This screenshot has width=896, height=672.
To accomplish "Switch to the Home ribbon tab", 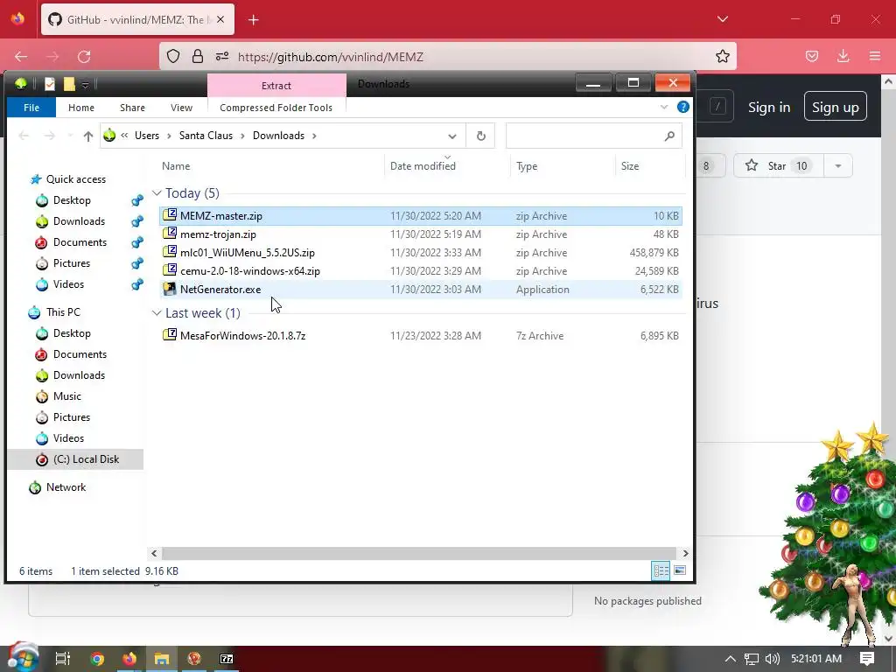I will point(81,108).
